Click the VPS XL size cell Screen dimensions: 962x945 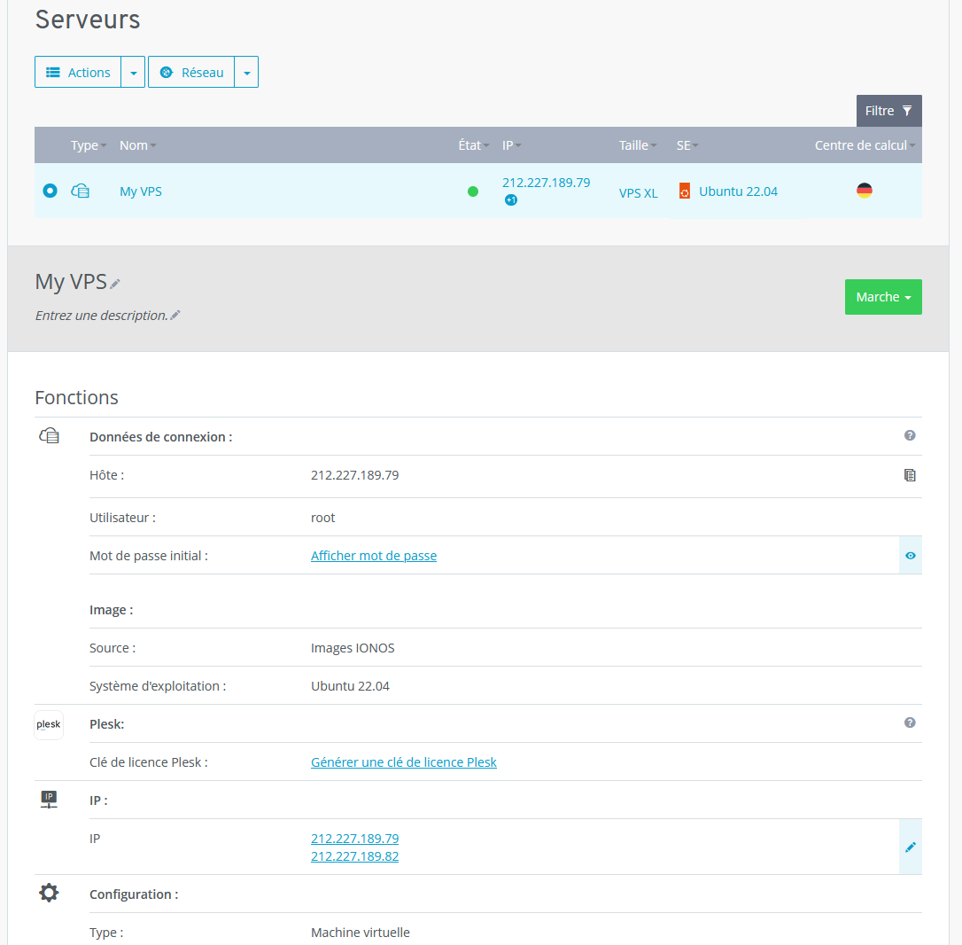pos(638,192)
